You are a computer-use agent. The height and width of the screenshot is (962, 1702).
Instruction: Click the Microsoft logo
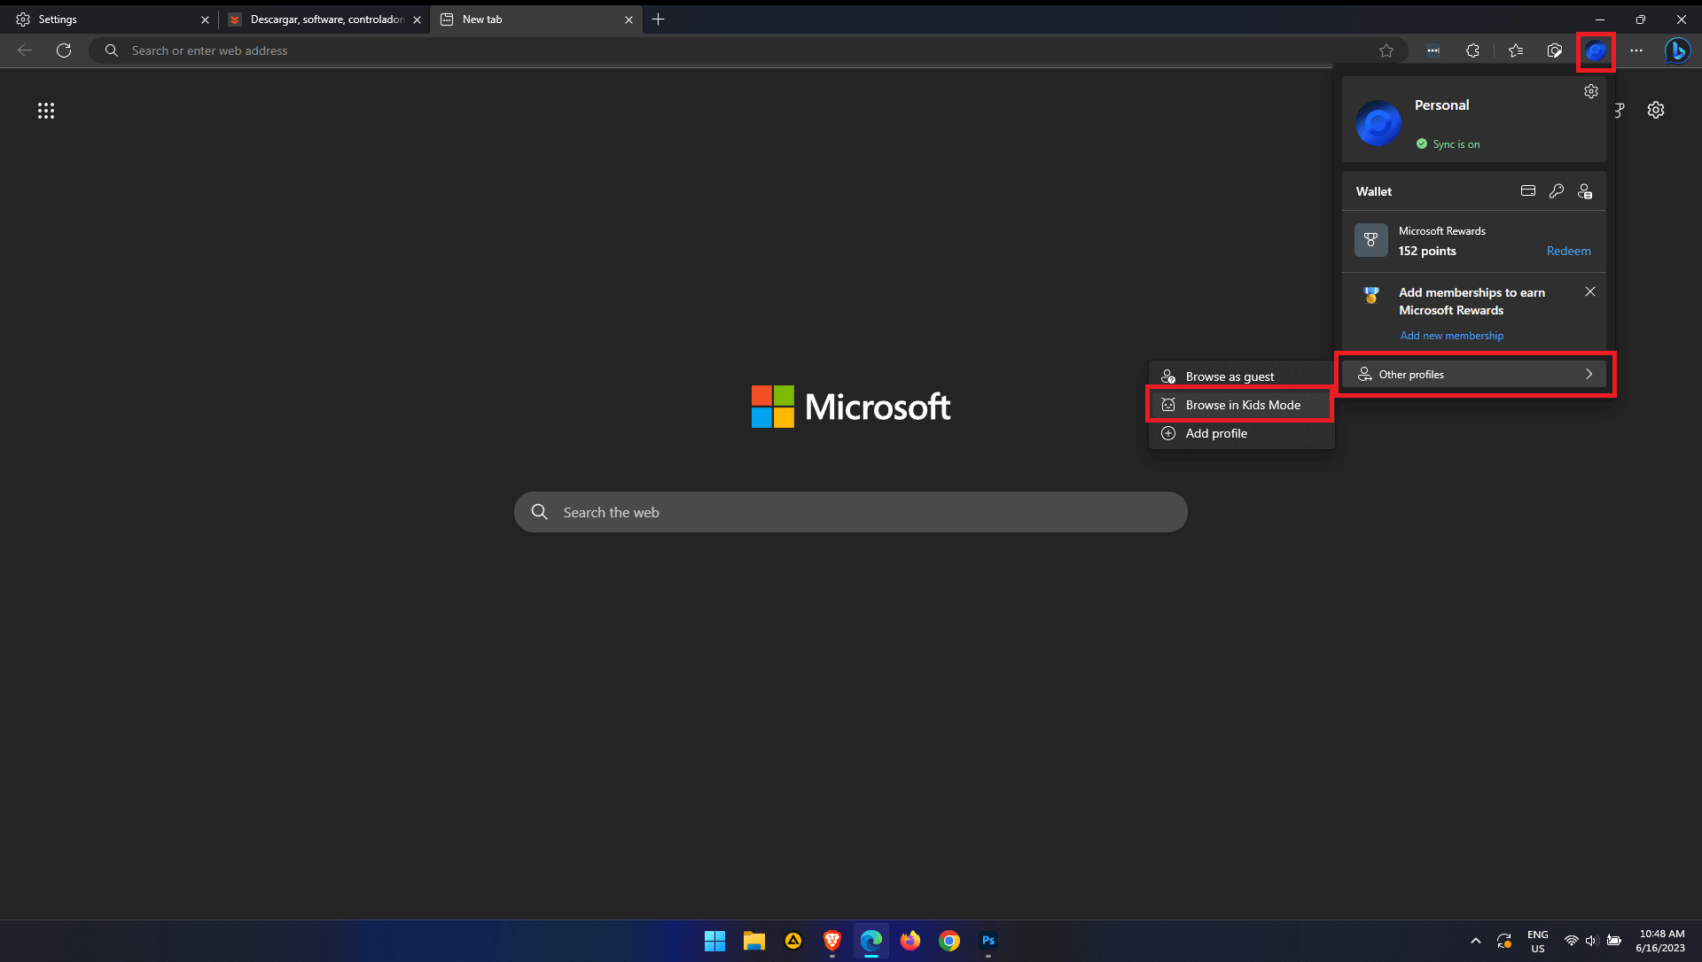(851, 407)
